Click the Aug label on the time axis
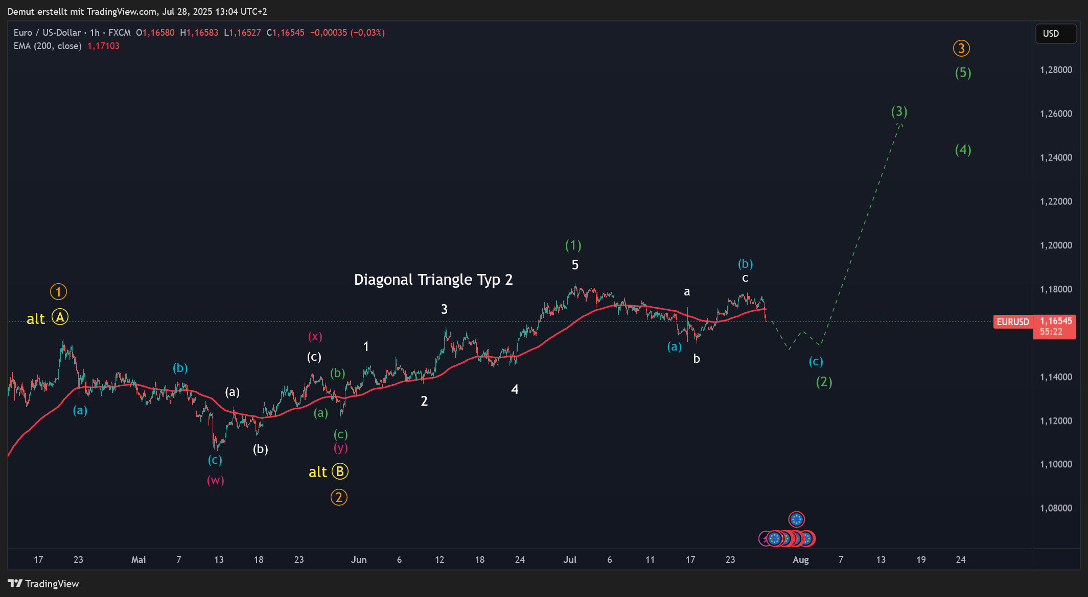The image size is (1088, 597). 800,560
